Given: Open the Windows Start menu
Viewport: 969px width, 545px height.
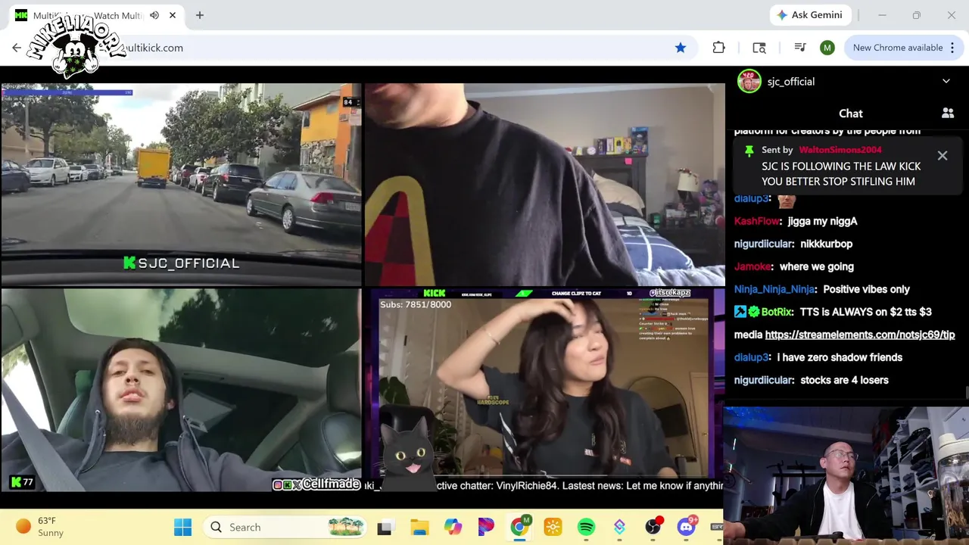Looking at the screenshot, I should 182,527.
